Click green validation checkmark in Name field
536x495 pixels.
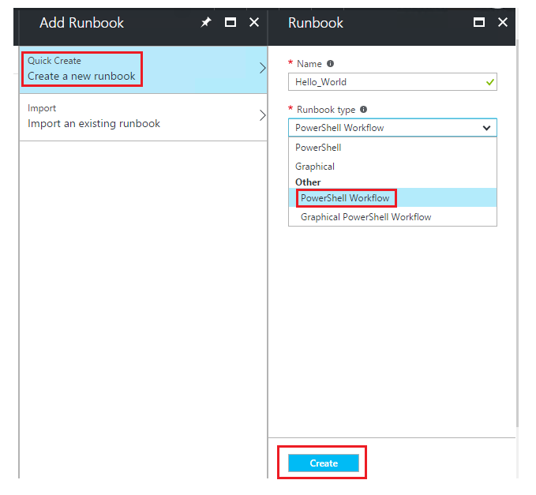coord(490,82)
